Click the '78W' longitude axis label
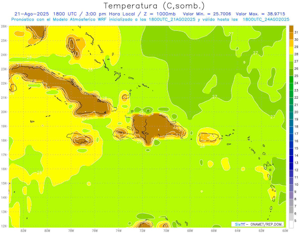 tap(71, 230)
